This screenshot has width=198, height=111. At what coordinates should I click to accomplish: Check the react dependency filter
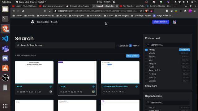146,108
